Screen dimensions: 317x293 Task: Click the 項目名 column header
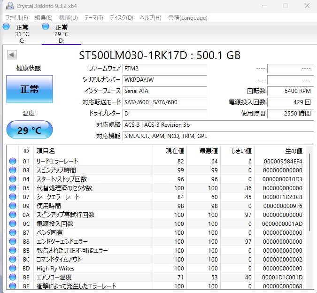coord(93,151)
